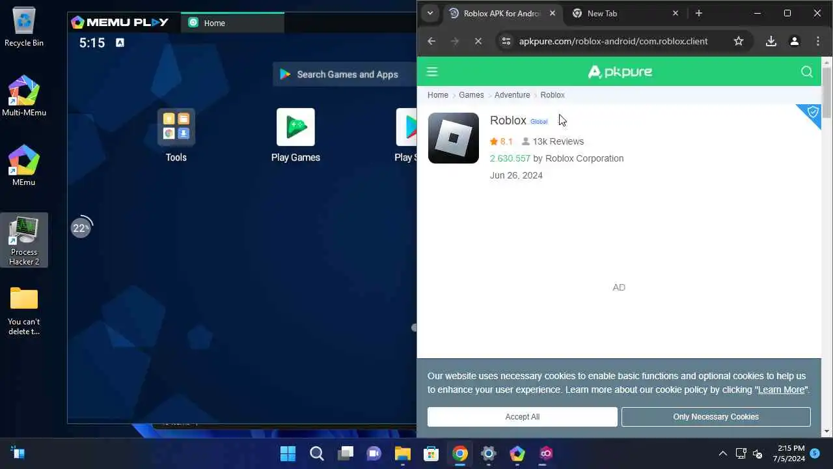The width and height of the screenshot is (833, 469).
Task: Bookmark this page with star icon
Action: click(x=739, y=41)
